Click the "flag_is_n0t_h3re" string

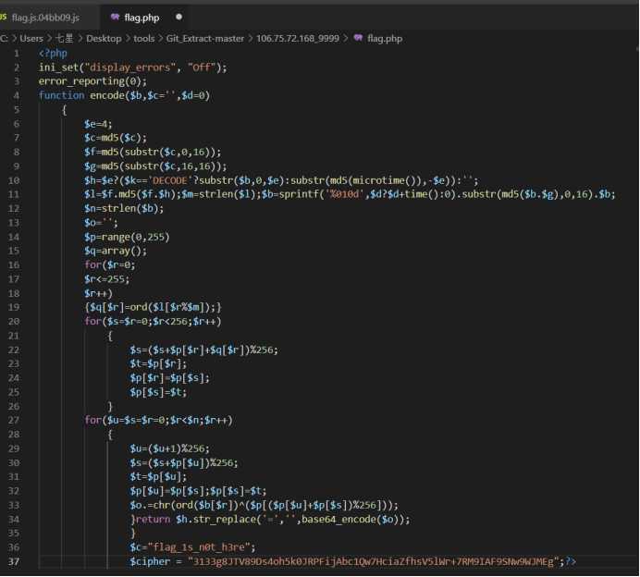[198, 547]
